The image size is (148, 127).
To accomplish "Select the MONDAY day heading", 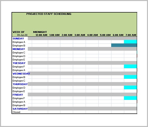I will coord(19,49).
